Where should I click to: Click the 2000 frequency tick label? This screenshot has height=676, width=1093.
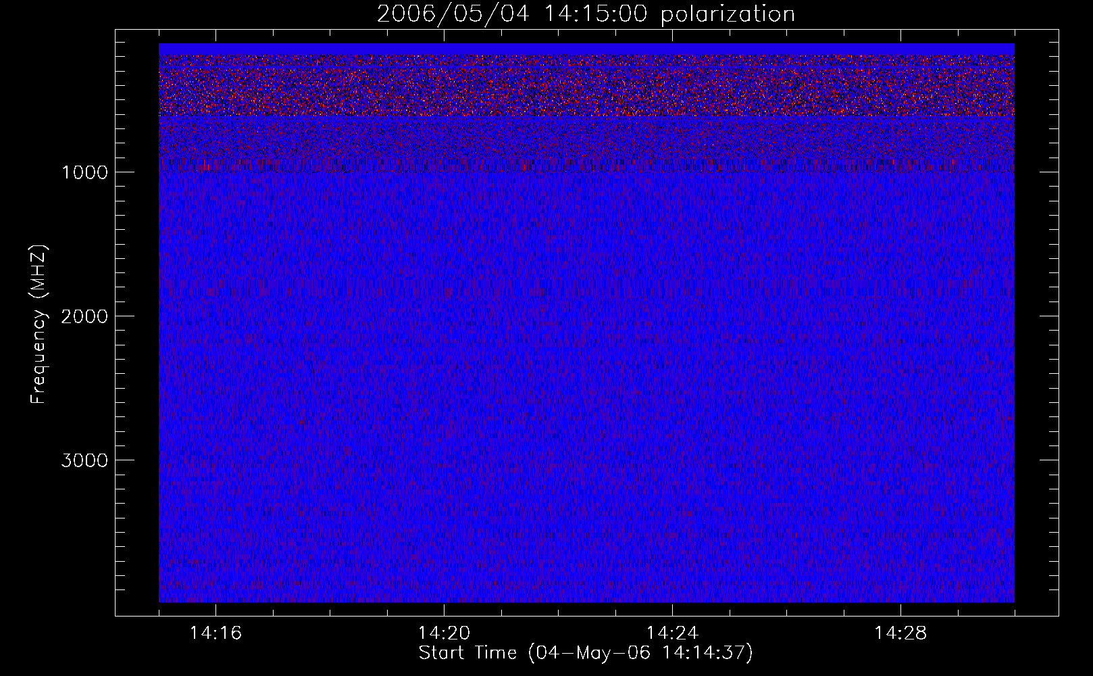[84, 316]
